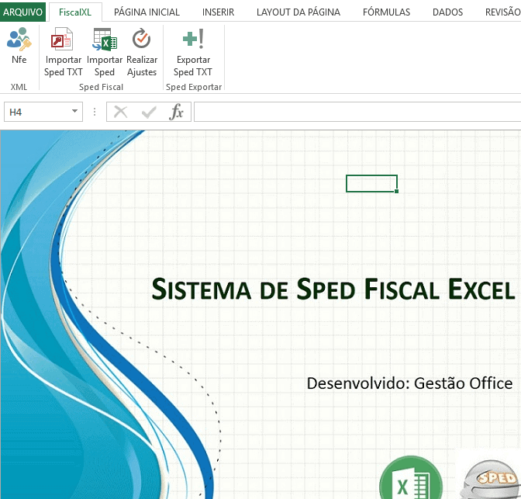Click the Sistema de Sped Fiscal Excel title

[333, 289]
